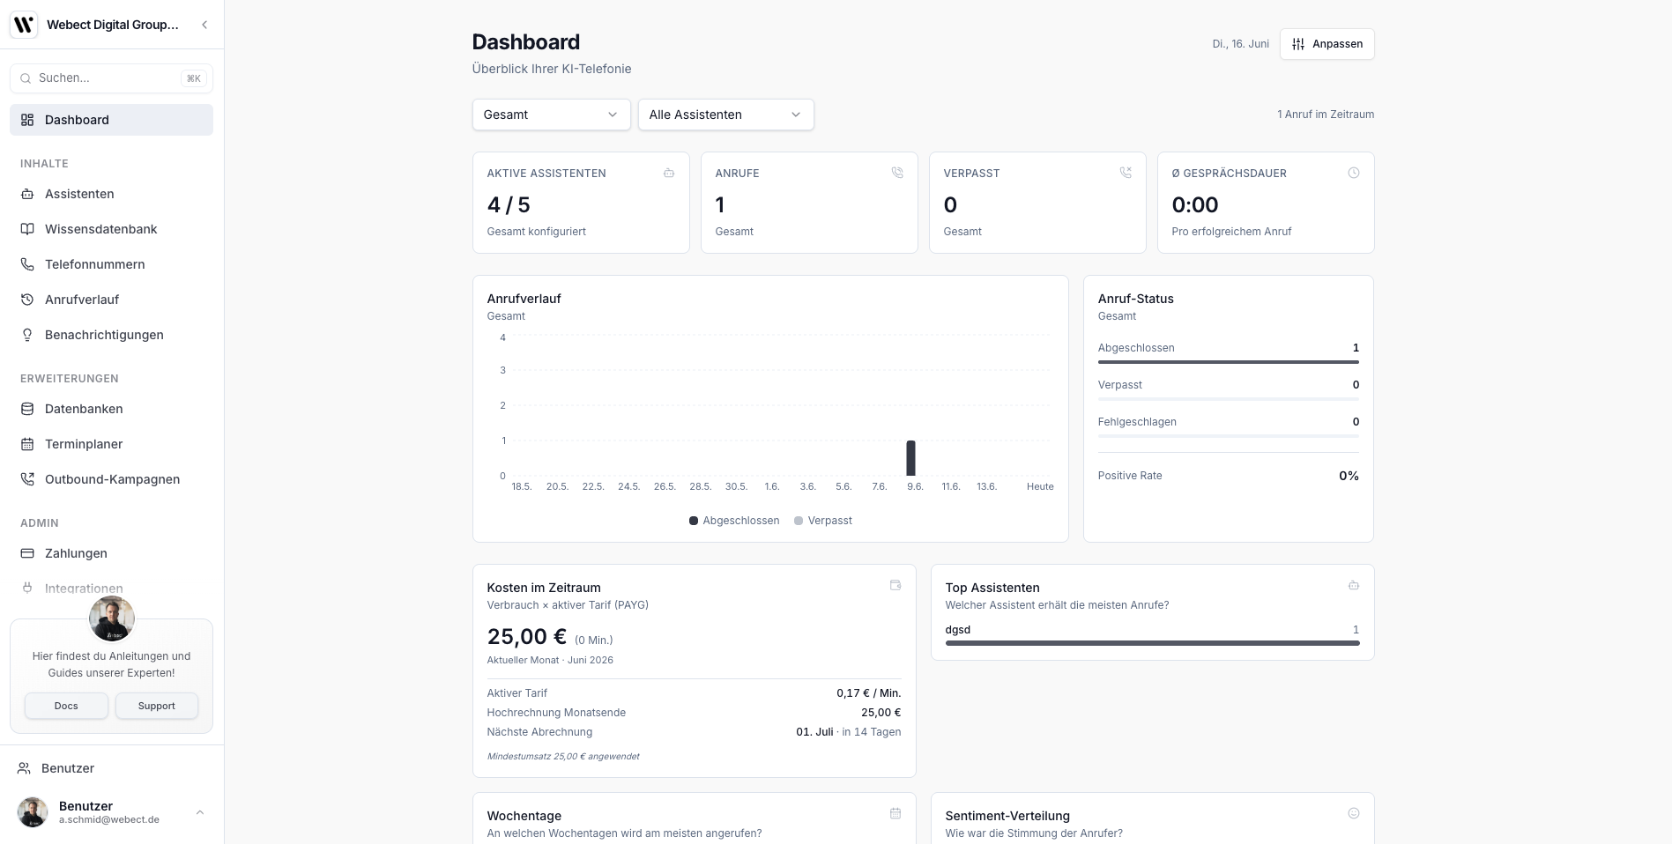
Task: Click the '4 / 5' active assistants value
Action: point(509,205)
